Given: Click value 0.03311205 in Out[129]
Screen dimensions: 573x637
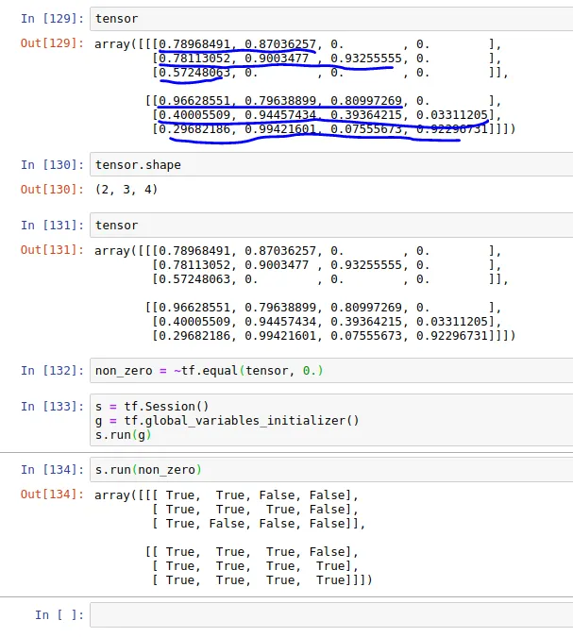Looking at the screenshot, I should [452, 114].
